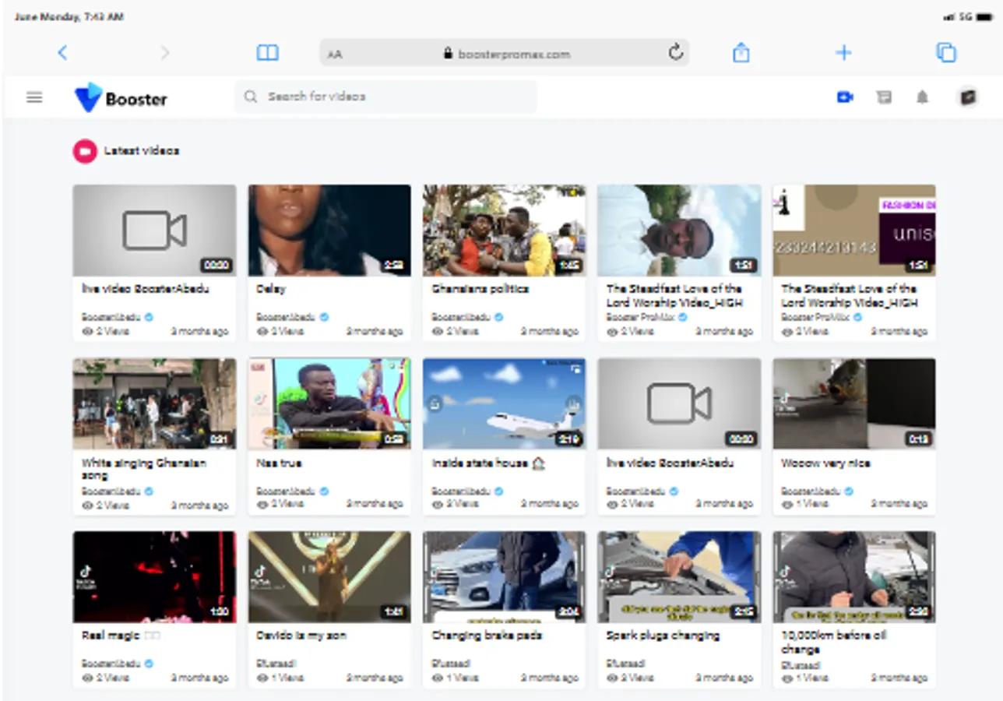
Task: Open uploader channel under Davido is my son
Action: coord(276,664)
